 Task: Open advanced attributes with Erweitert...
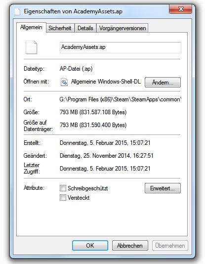[163, 188]
